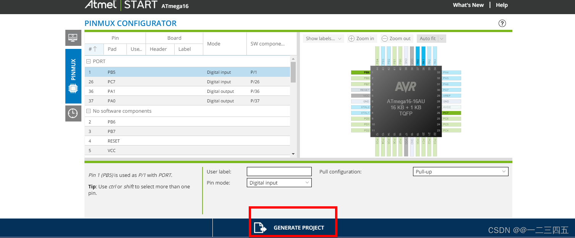Select table row 5 VCC

tap(187, 151)
